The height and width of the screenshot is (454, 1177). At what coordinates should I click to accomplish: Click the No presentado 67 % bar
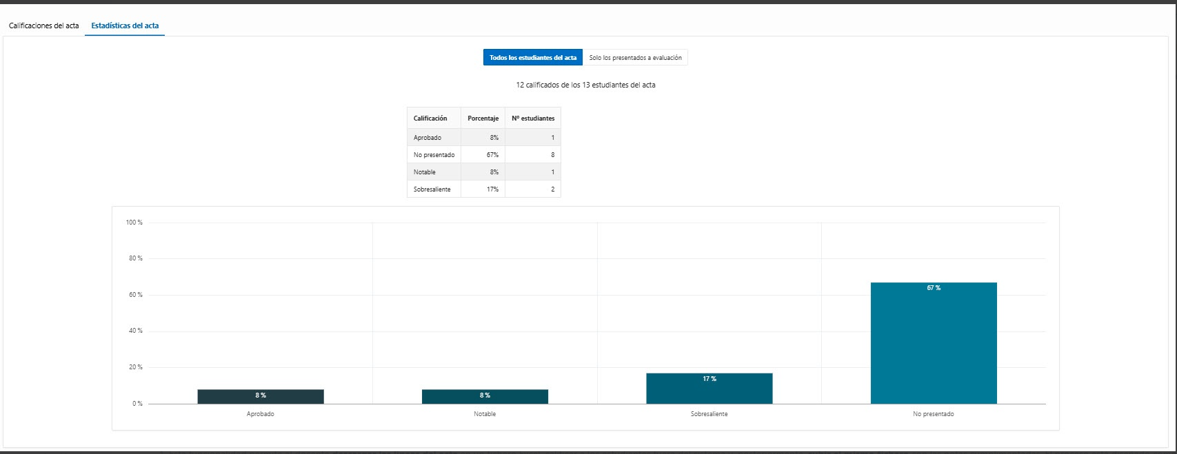[934, 343]
